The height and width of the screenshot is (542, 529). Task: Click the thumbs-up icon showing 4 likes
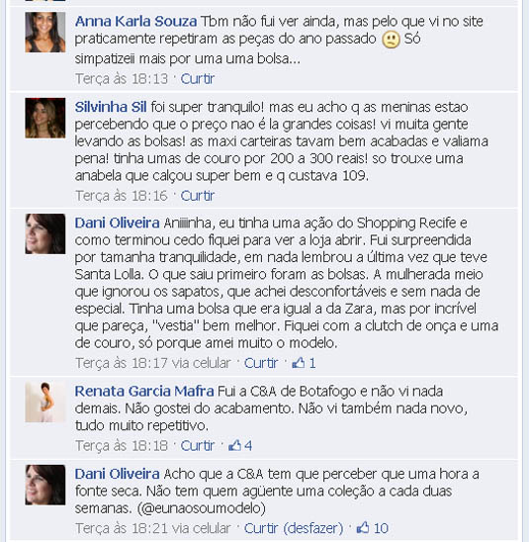click(x=234, y=445)
